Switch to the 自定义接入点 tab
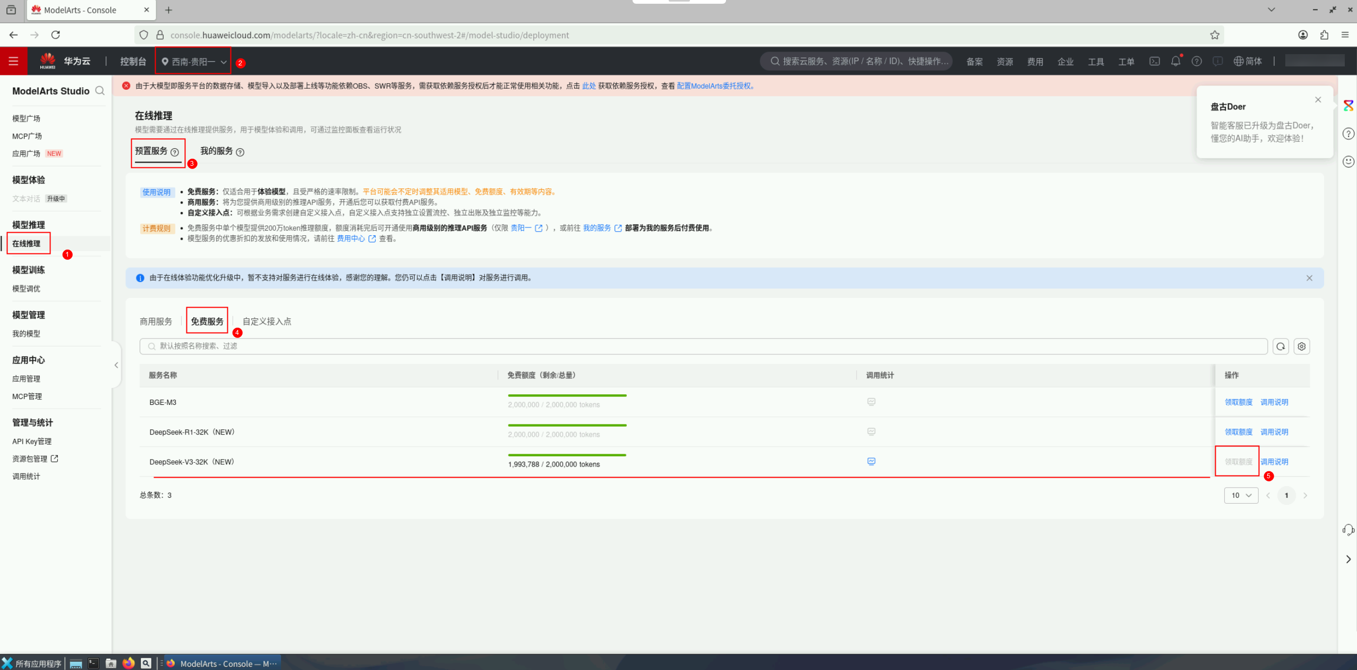The height and width of the screenshot is (670, 1357). (267, 321)
